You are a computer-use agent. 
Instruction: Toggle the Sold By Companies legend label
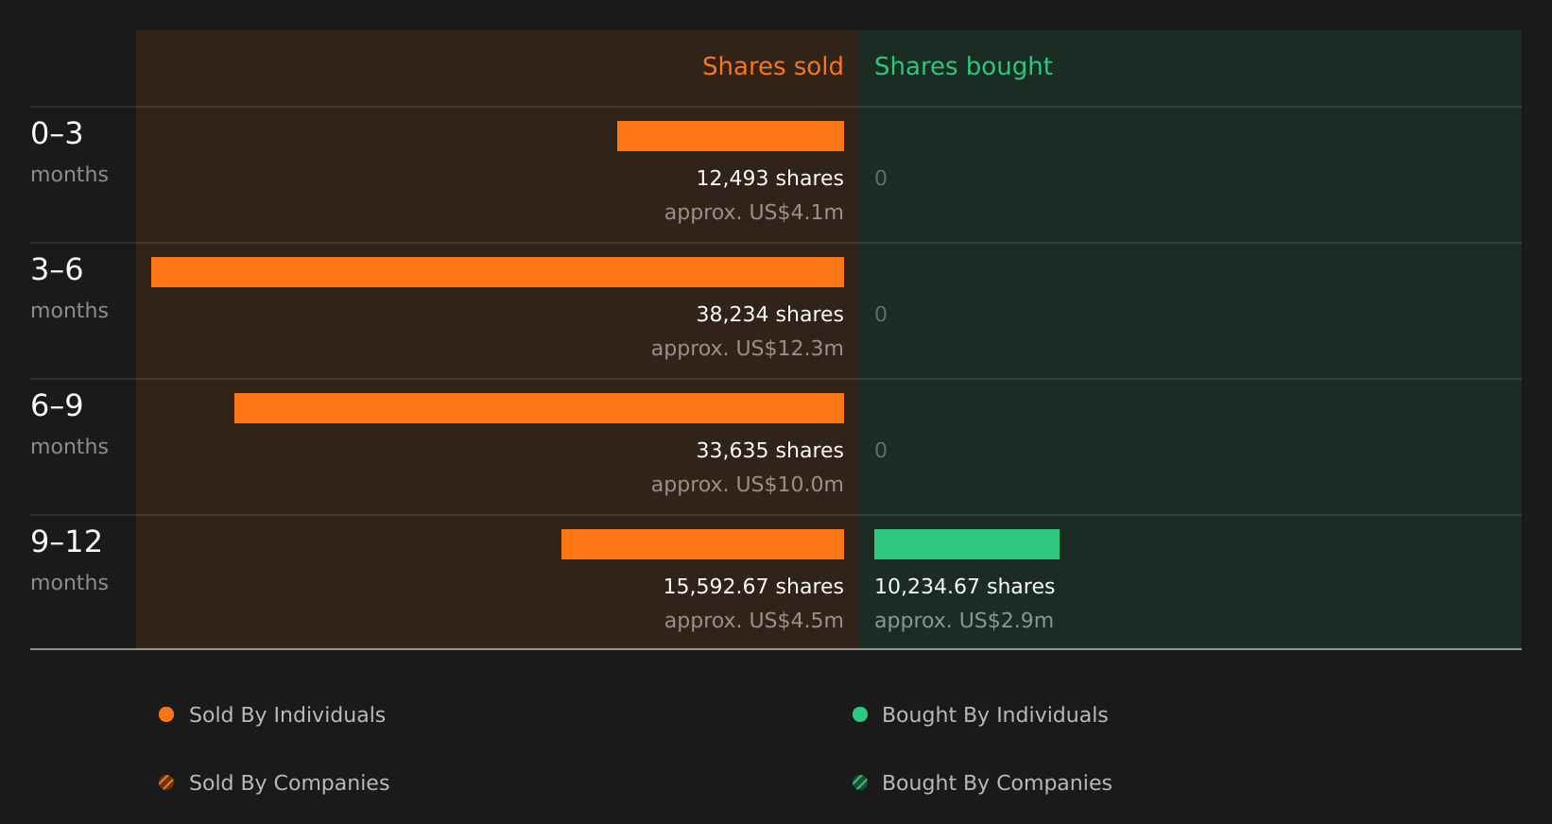click(289, 783)
